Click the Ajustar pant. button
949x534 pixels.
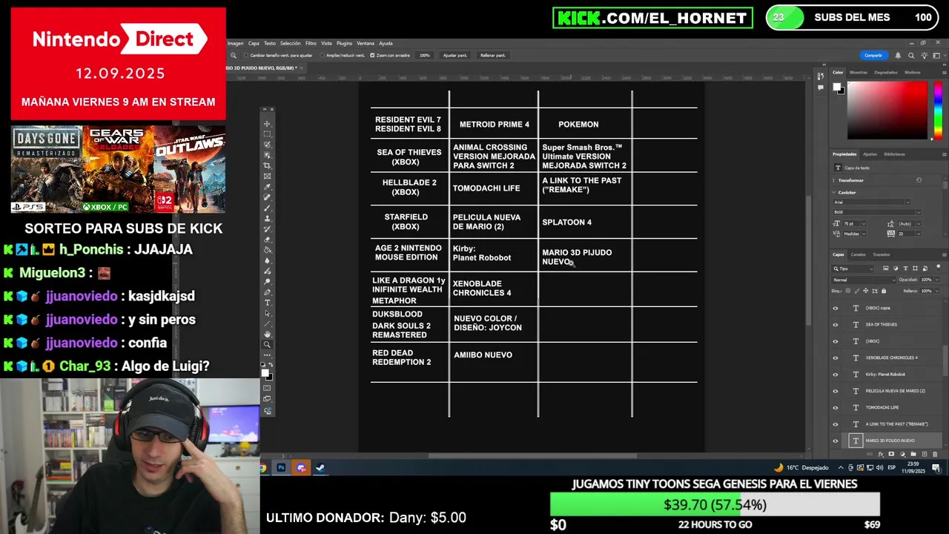click(455, 56)
